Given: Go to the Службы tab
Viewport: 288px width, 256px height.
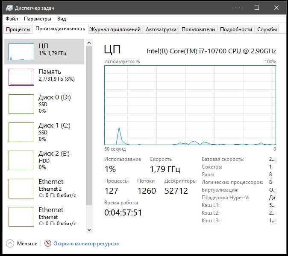Looking at the screenshot, I should pyautogui.click(x=267, y=29).
